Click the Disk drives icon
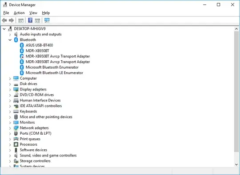 click(x=16, y=84)
